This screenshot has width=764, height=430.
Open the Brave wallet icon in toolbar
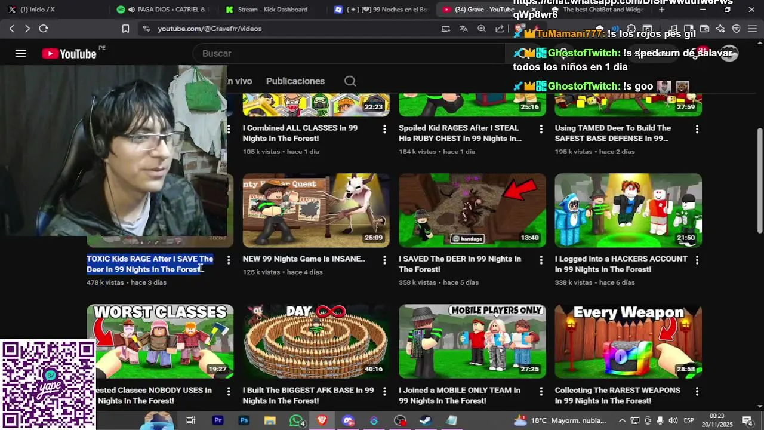[x=704, y=29]
